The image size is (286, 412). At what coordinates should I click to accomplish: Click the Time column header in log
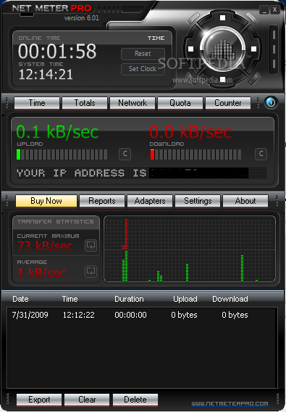pos(70,299)
